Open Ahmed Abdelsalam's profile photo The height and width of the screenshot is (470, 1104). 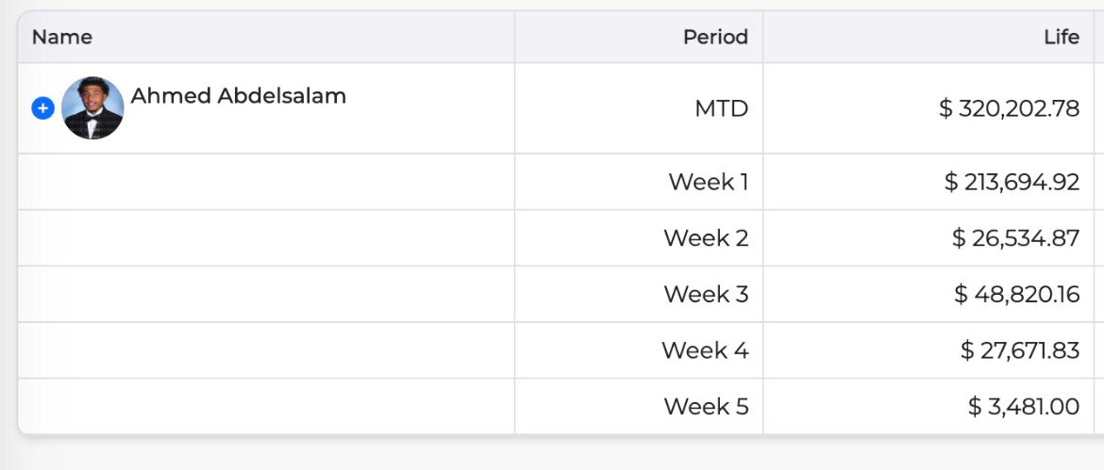coord(92,108)
